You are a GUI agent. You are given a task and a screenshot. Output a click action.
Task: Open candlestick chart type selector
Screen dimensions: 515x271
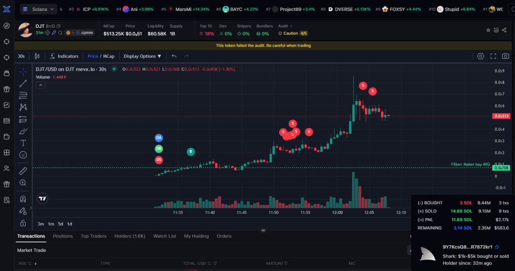pyautogui.click(x=37, y=56)
